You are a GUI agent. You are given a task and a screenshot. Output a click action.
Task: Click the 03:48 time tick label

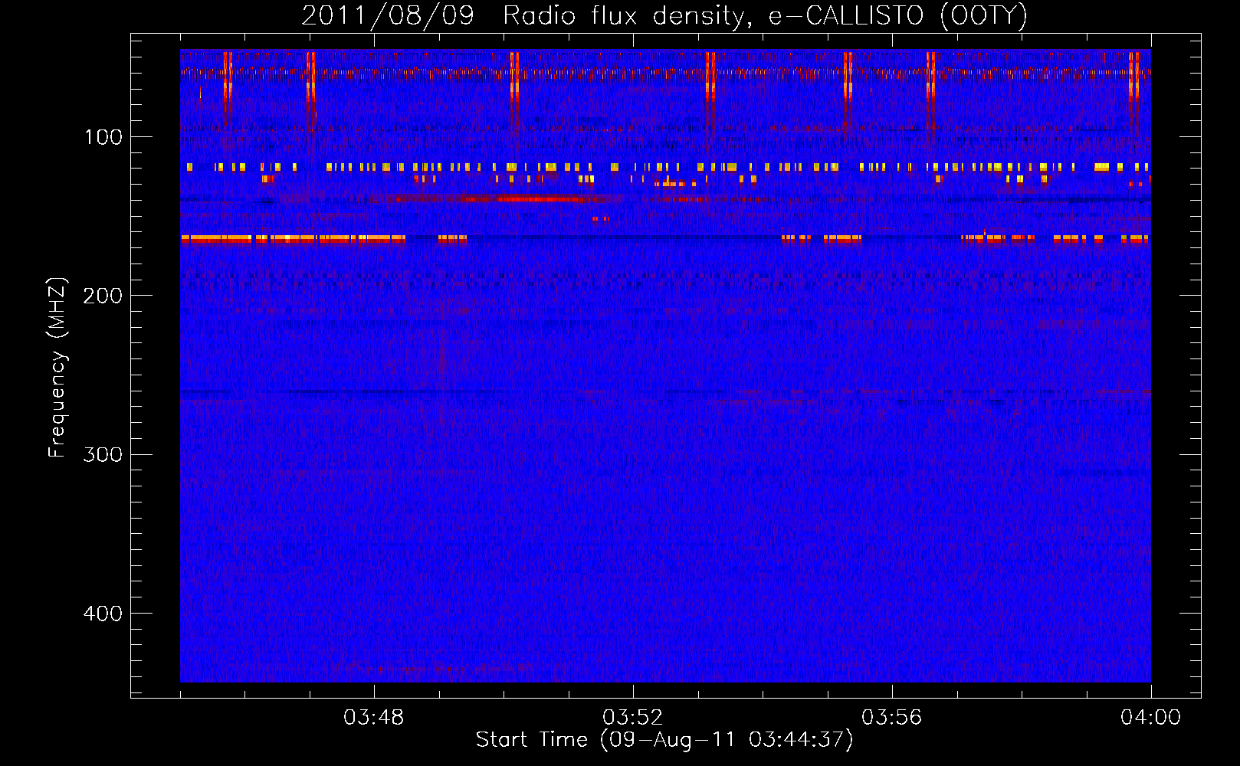373,718
